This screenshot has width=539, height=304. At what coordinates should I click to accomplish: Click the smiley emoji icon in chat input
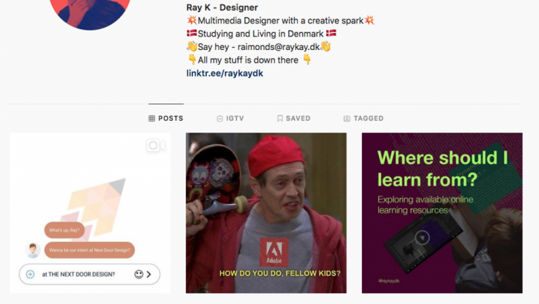coord(138,274)
